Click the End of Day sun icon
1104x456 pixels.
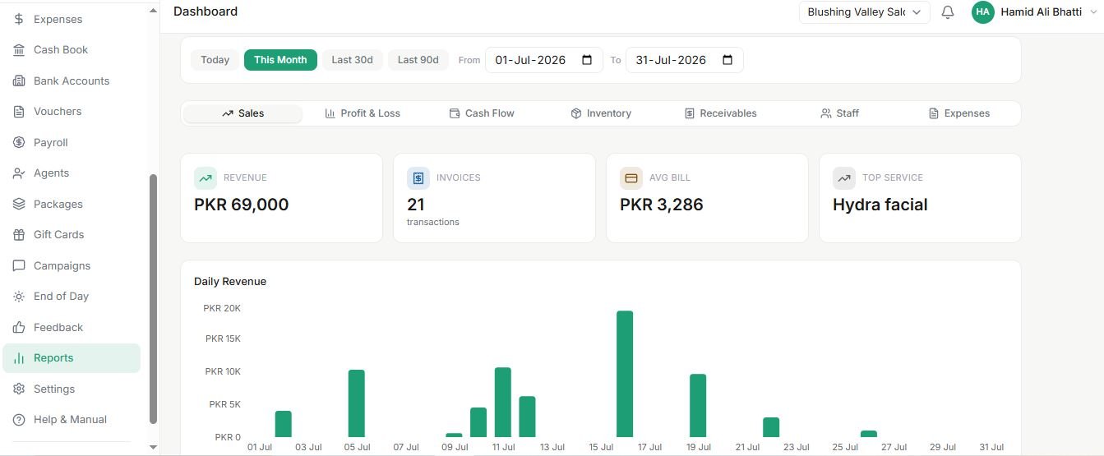[18, 297]
